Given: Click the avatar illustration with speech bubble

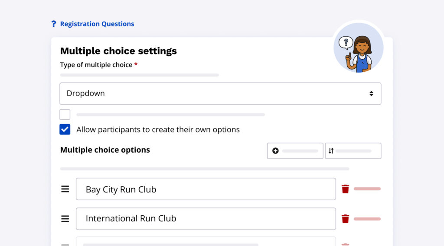Looking at the screenshot, I should 358,48.
